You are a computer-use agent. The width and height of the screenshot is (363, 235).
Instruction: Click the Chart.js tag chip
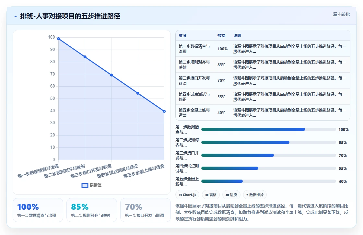pos(187,195)
